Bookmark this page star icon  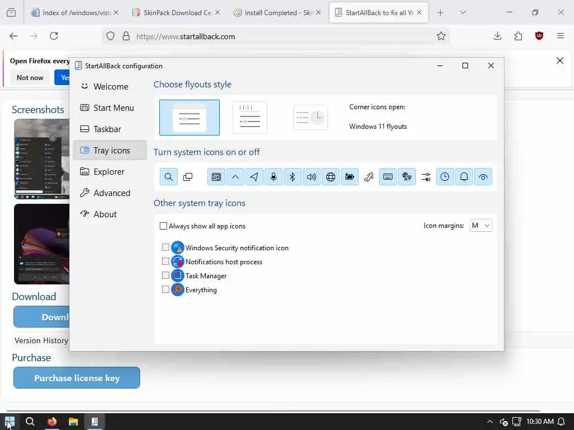[x=441, y=36]
